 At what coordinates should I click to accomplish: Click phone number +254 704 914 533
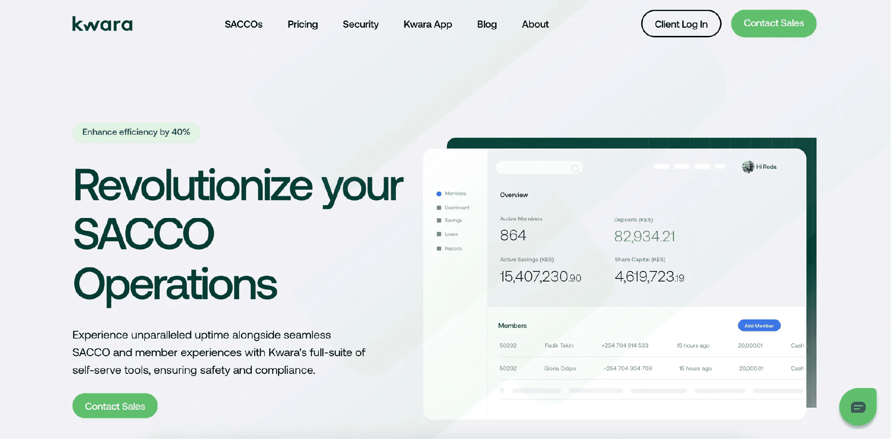point(625,346)
